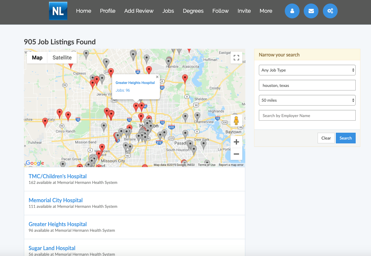Click the red map pin near Brookshire
Image resolution: width=371 pixels, height=256 pixels.
coord(45,122)
